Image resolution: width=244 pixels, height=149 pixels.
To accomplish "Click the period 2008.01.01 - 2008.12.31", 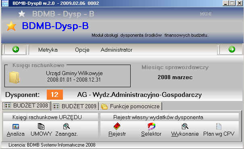I will 74,80.
